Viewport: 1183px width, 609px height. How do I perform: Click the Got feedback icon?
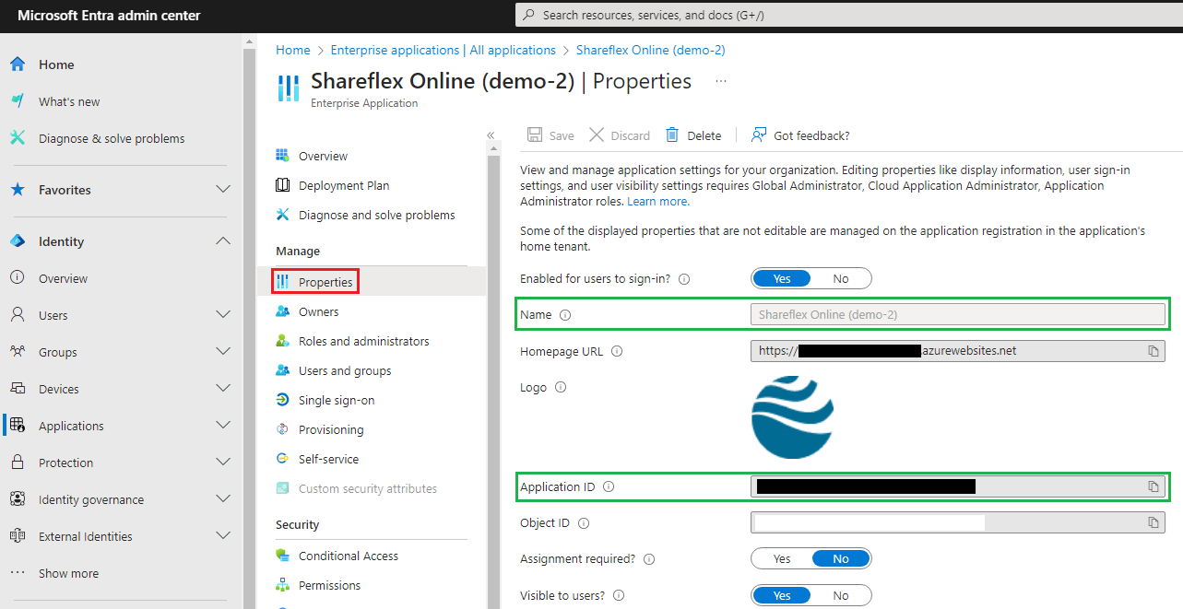point(759,135)
